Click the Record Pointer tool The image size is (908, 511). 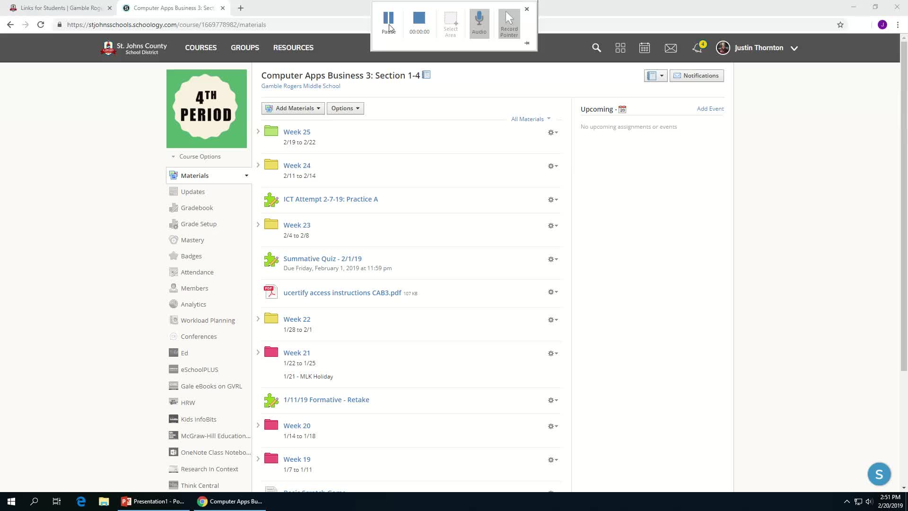click(509, 23)
